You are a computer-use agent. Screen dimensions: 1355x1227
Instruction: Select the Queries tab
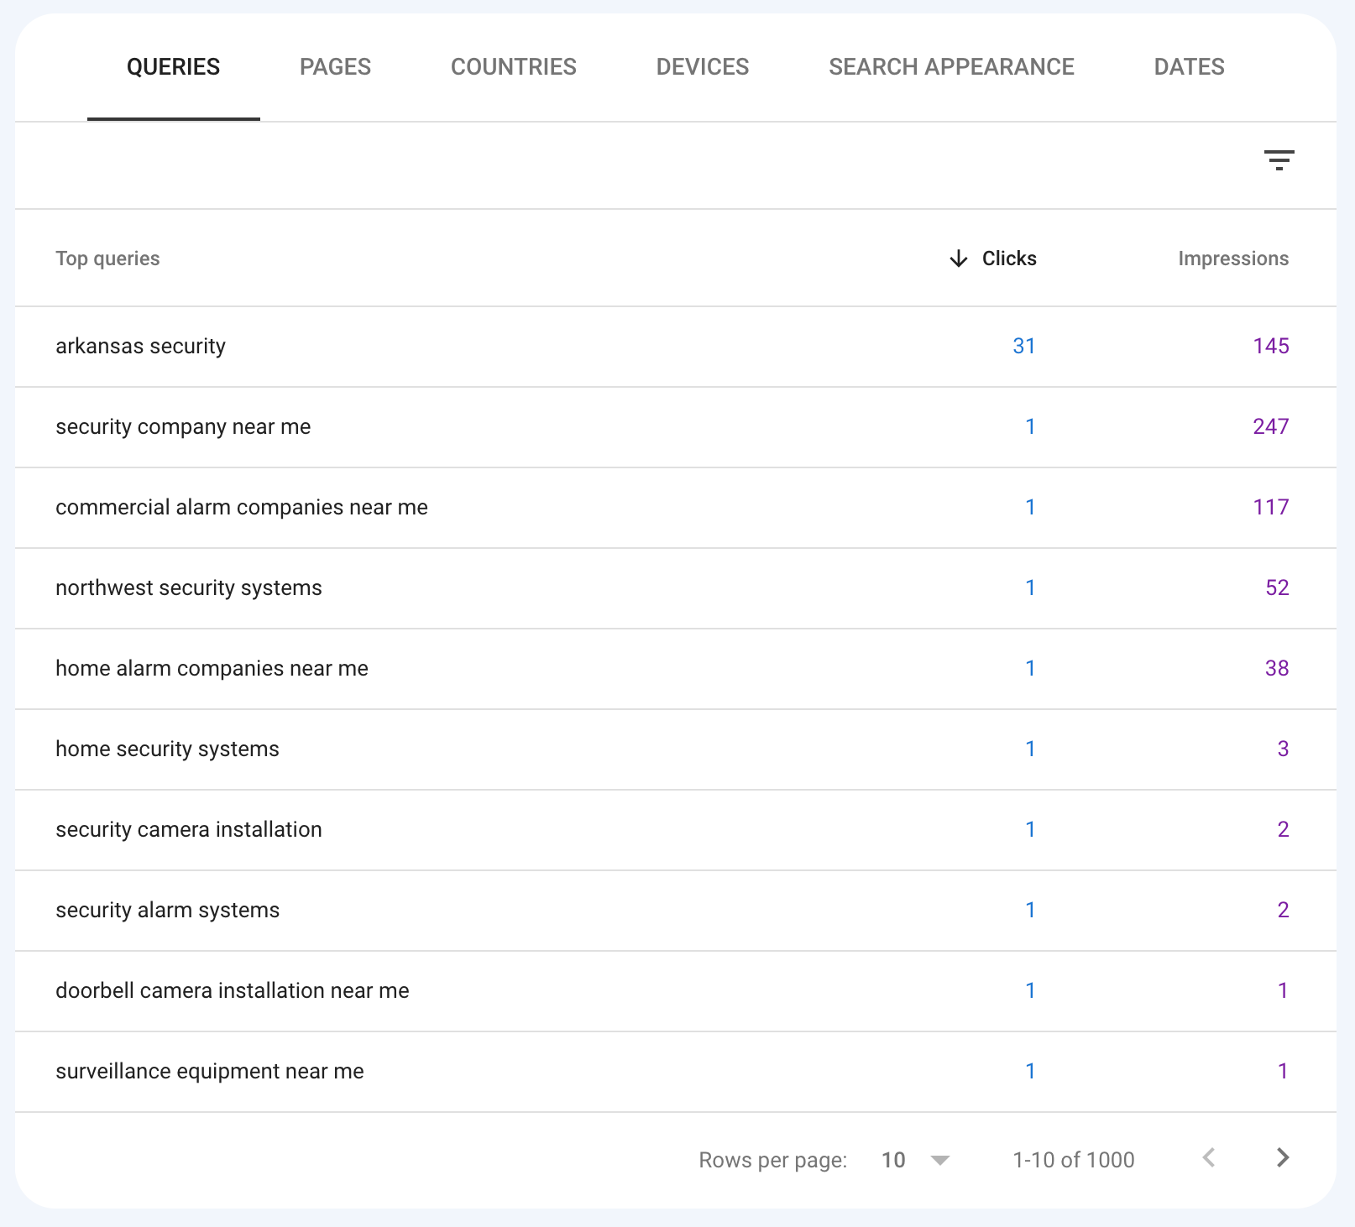[173, 67]
